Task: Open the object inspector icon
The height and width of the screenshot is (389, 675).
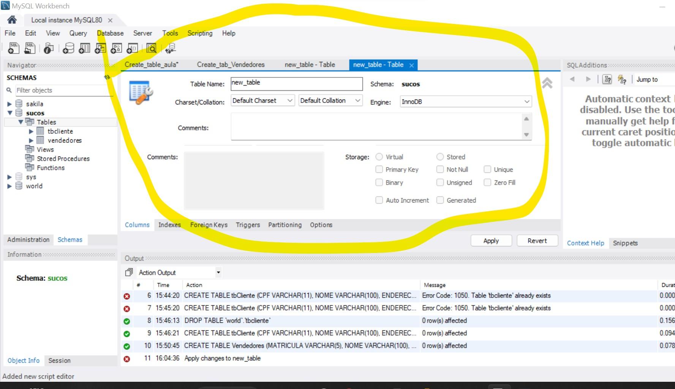Action: coord(49,48)
